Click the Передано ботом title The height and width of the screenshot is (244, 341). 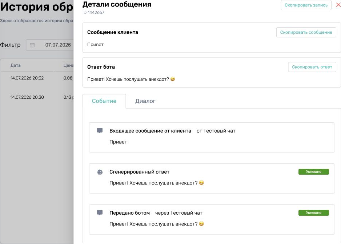click(x=130, y=213)
